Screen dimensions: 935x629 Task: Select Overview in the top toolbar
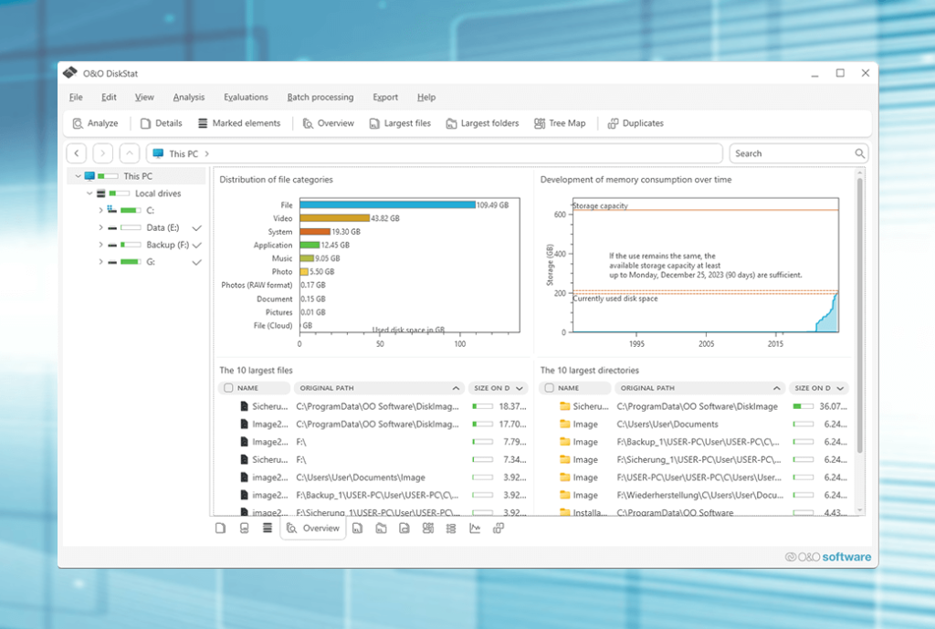(x=328, y=123)
